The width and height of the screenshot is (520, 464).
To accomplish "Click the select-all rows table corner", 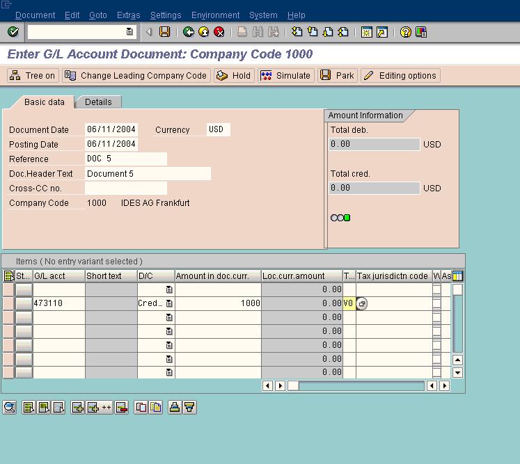I will 8,276.
